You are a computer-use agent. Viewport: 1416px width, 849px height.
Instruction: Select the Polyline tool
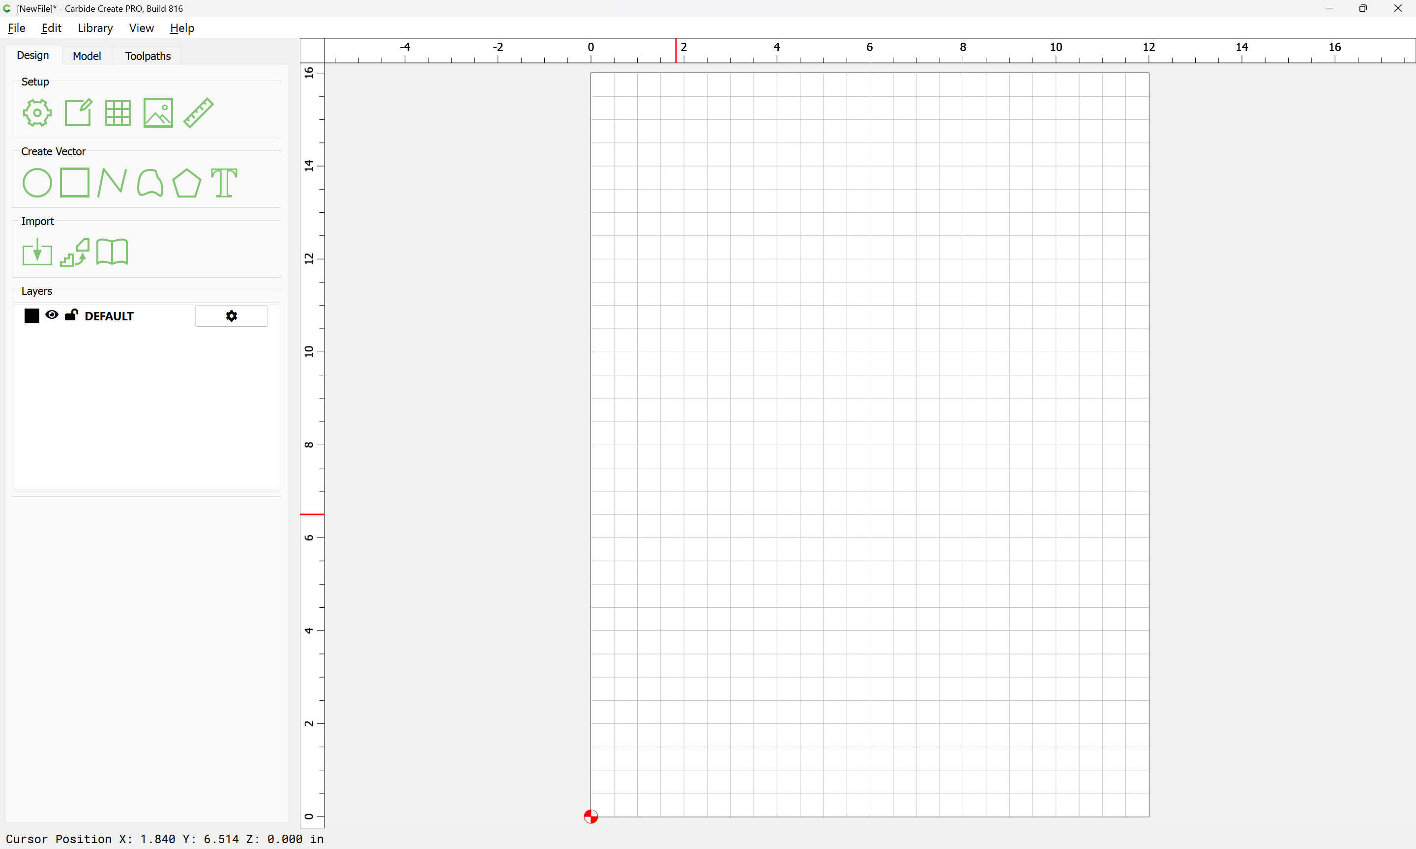112,182
